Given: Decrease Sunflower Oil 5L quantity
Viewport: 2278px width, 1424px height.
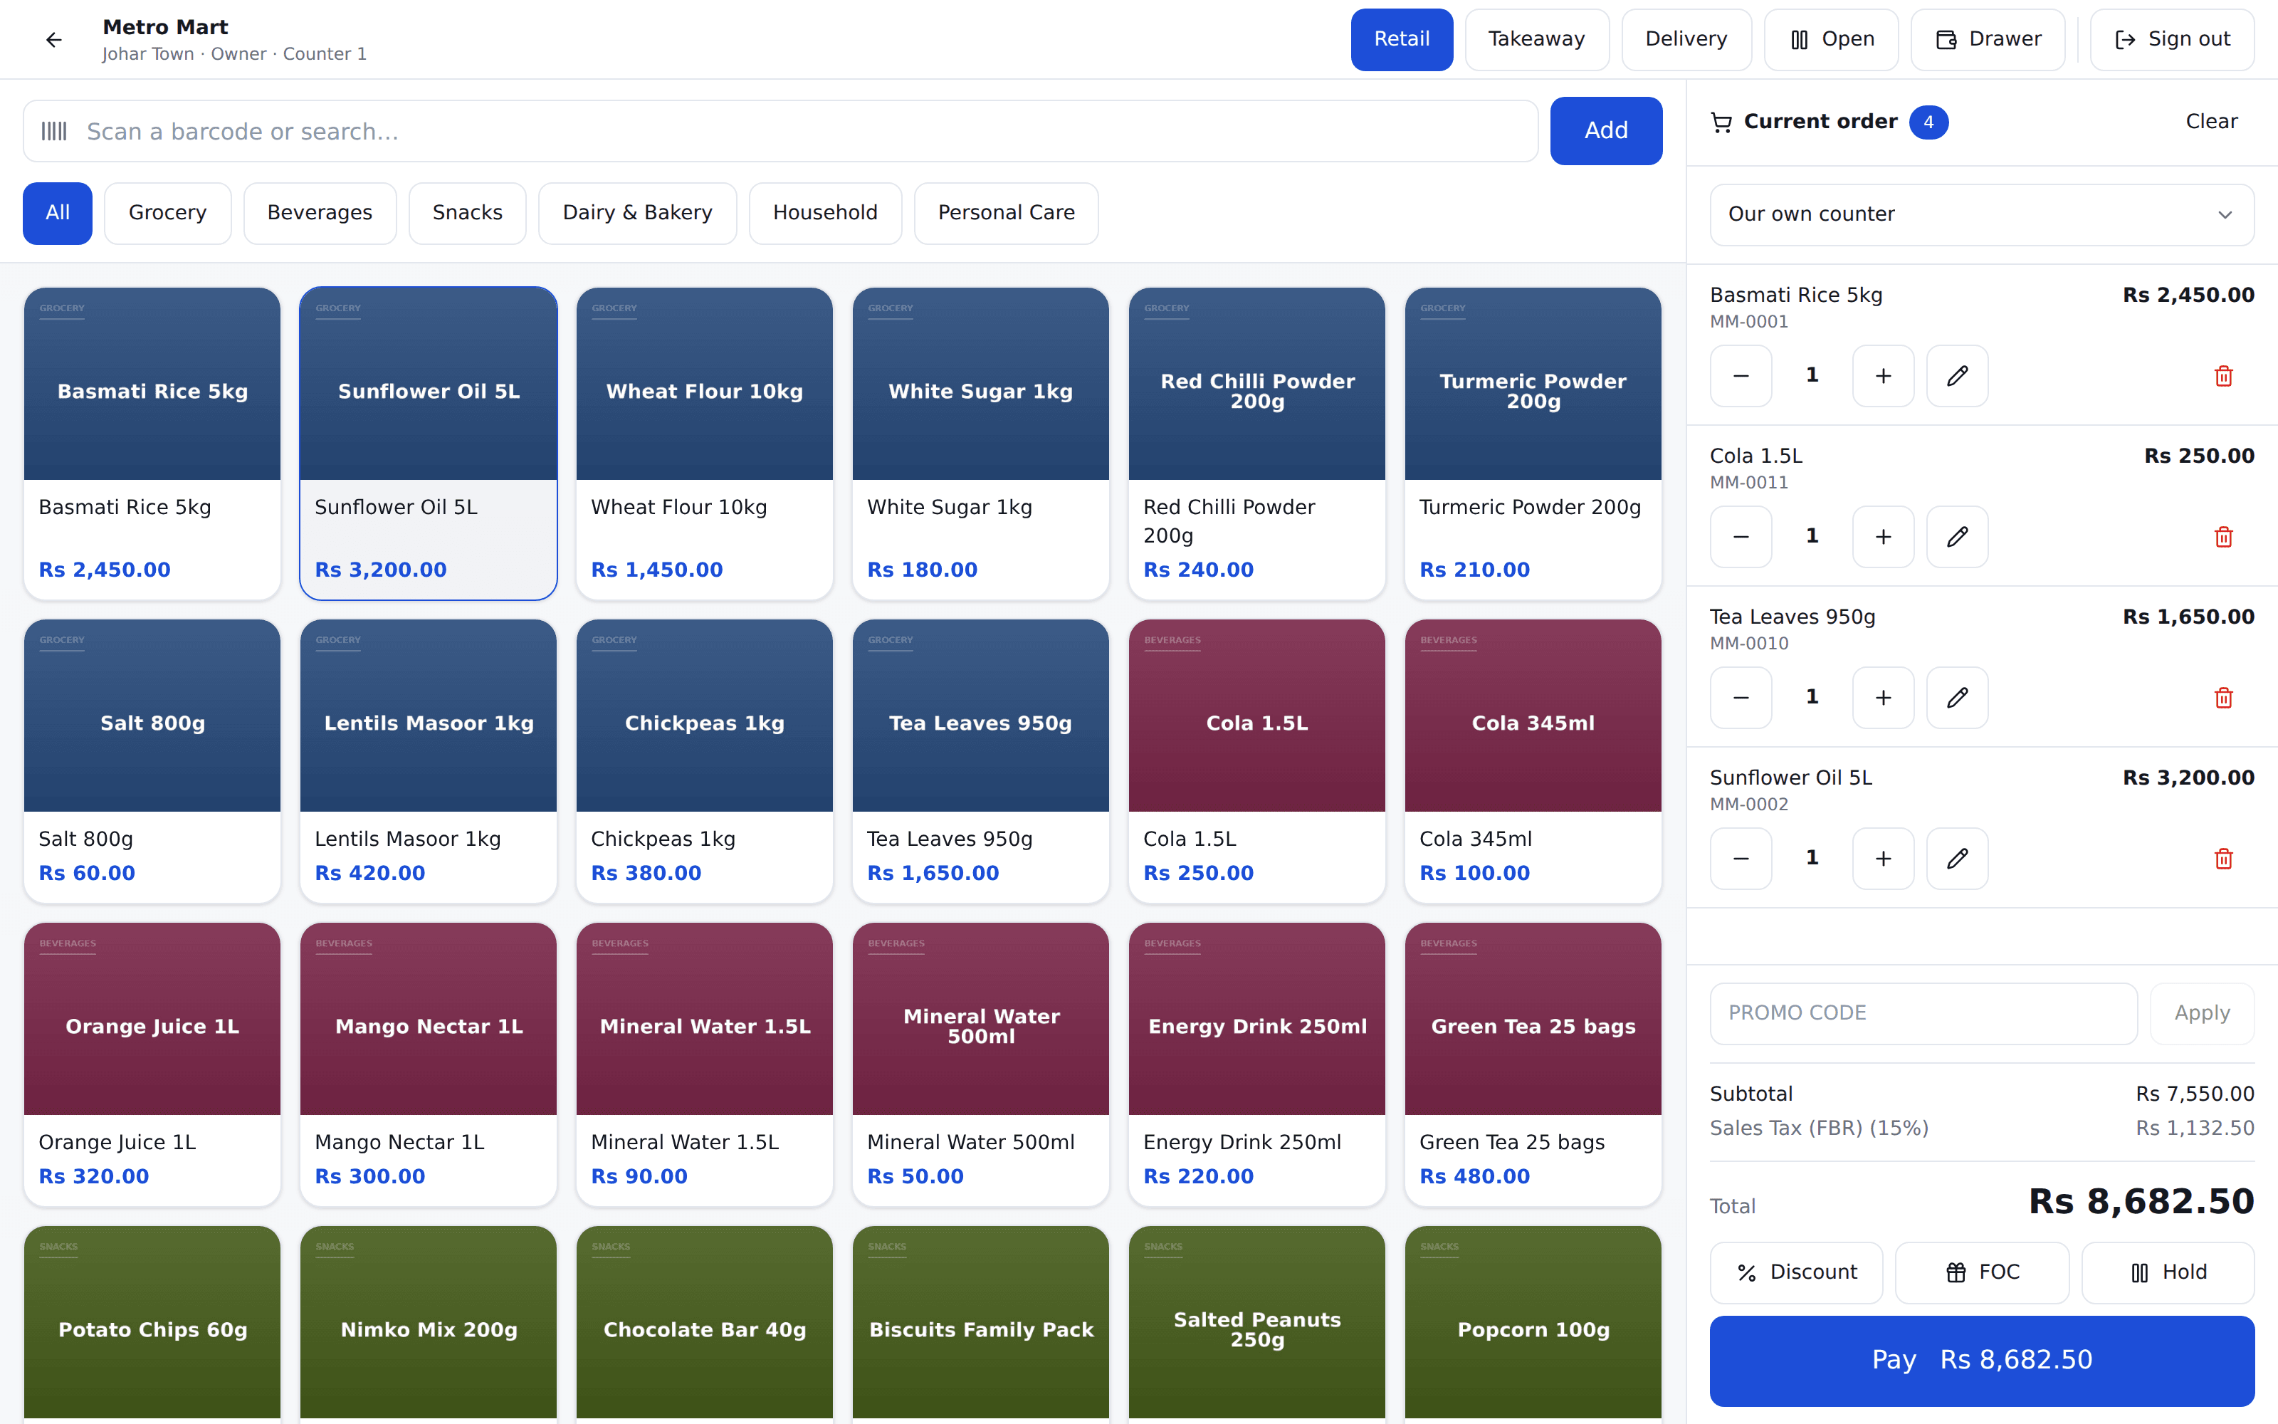Looking at the screenshot, I should pyautogui.click(x=1741, y=859).
